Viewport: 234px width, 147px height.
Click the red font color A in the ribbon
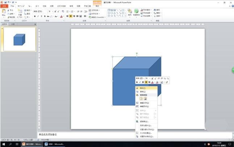61,16
